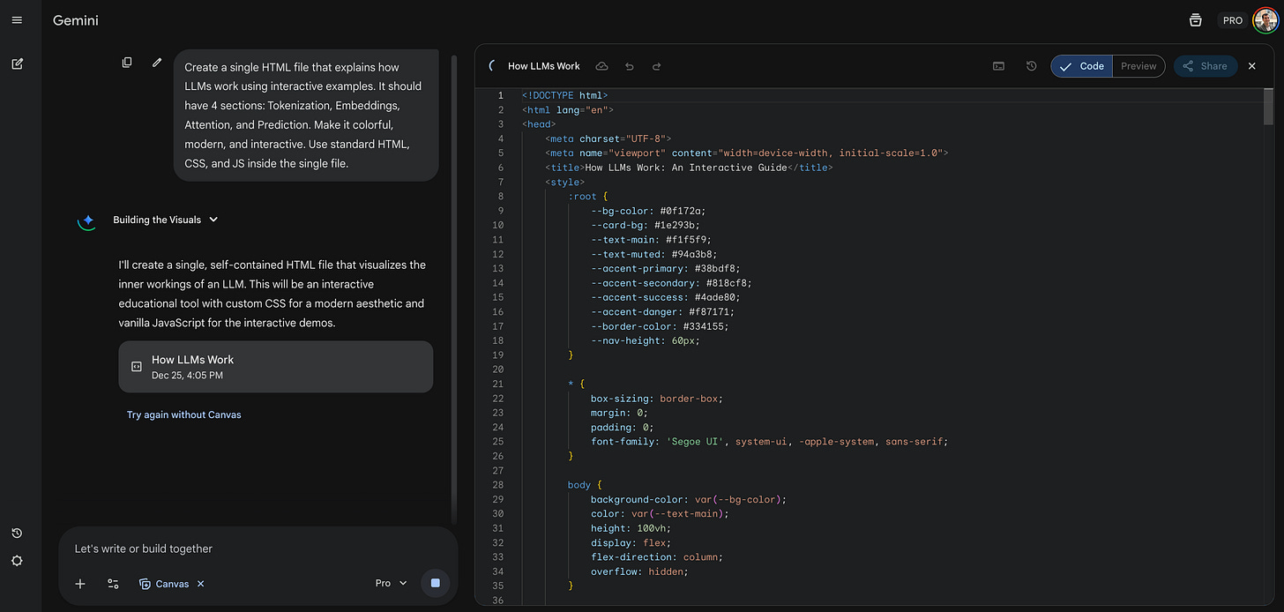Attach content with the plus icon
1284x612 pixels.
[x=80, y=583]
